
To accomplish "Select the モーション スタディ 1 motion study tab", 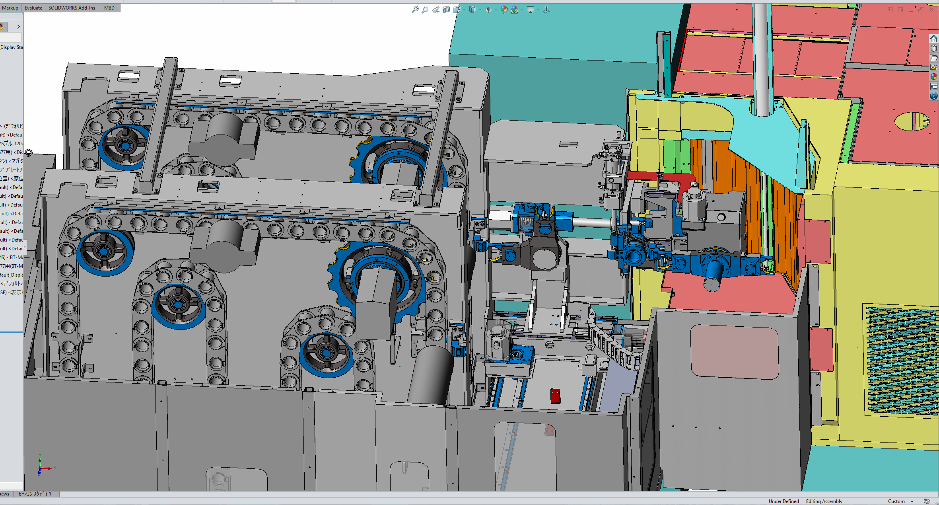I will (35, 494).
